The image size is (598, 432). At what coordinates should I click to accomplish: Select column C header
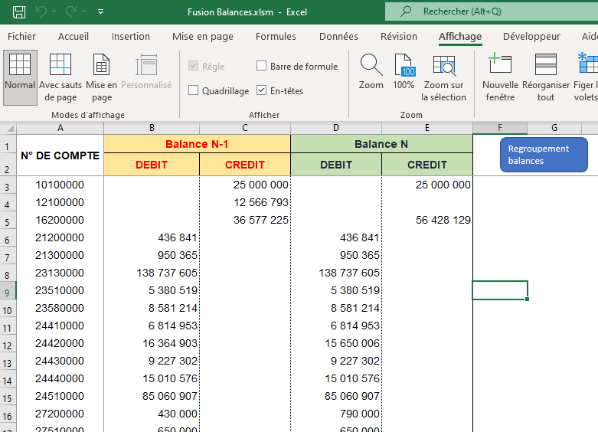(x=245, y=128)
